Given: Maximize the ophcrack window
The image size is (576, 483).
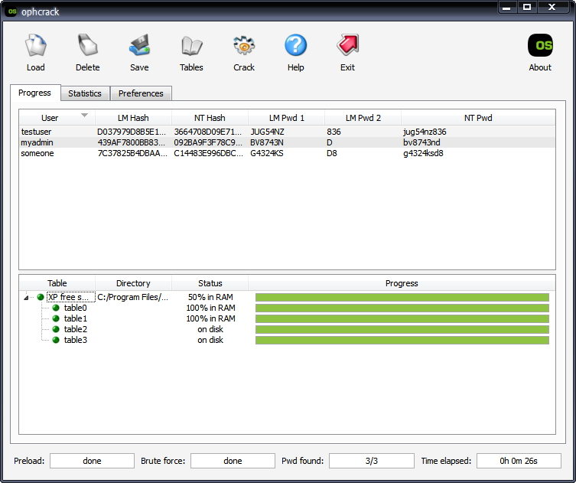Looking at the screenshot, I should click(527, 7).
